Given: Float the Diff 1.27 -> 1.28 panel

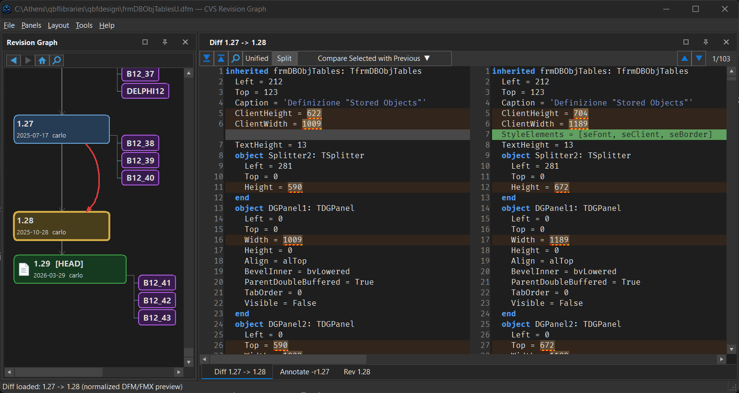Looking at the screenshot, I should point(686,42).
